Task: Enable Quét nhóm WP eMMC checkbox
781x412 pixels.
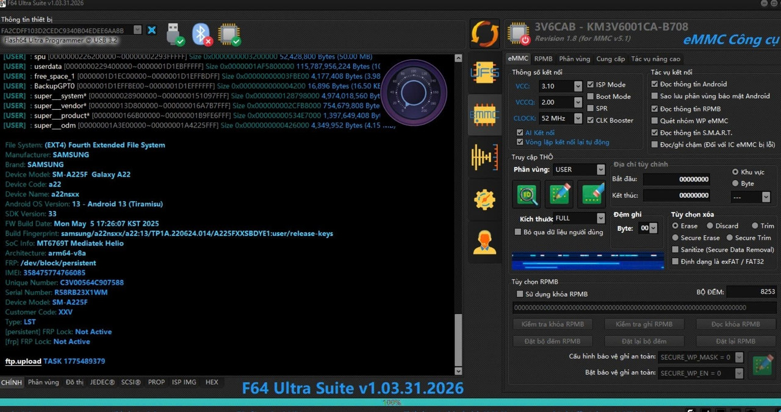Action: [655, 121]
